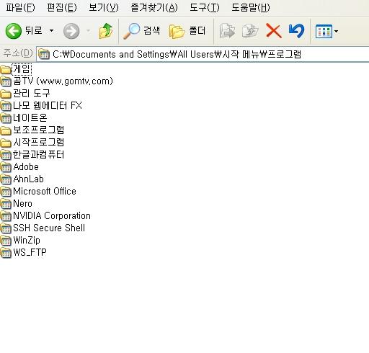The image size is (369, 353).
Task: Open the 도구(T) menu
Action: (x=205, y=8)
